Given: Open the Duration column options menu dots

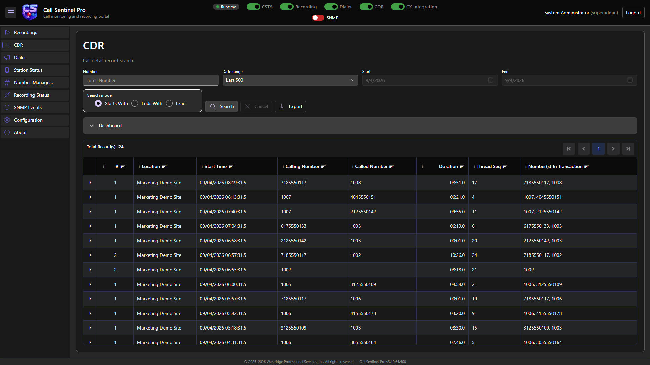Looking at the screenshot, I should (422, 166).
